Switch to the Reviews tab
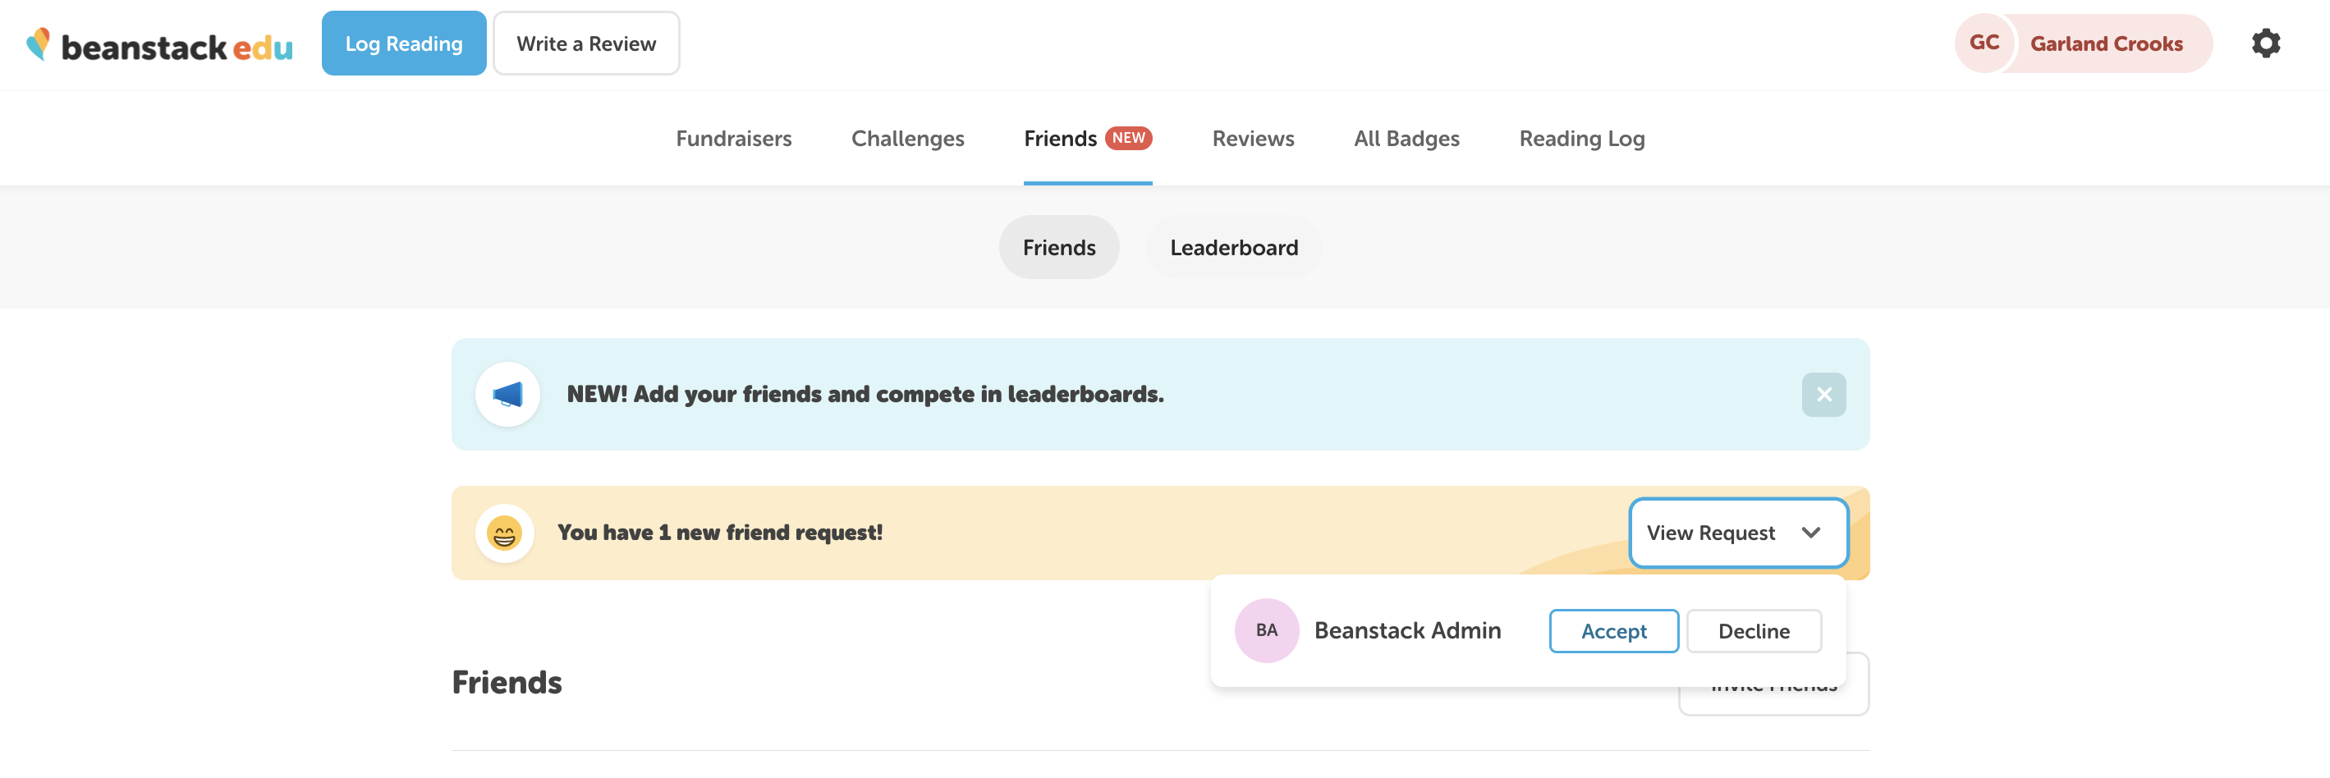The width and height of the screenshot is (2330, 778). coord(1253,139)
